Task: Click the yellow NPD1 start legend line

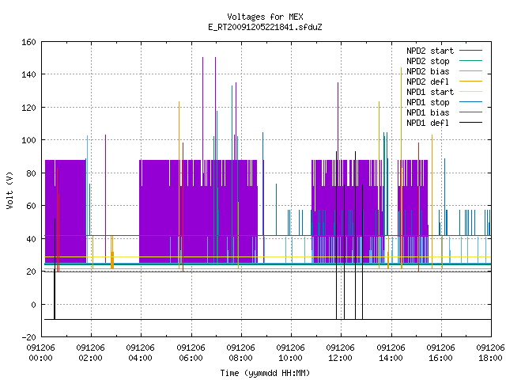Action: coord(470,92)
